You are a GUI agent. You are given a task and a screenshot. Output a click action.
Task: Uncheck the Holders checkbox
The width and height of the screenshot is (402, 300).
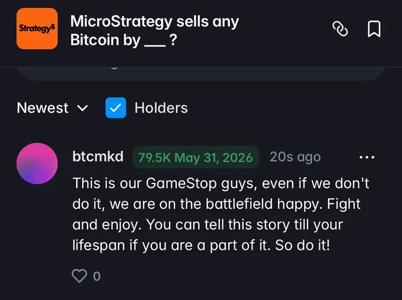tap(116, 108)
